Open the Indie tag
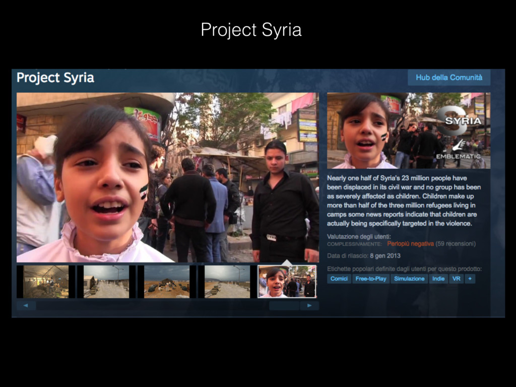This screenshot has width=516, height=387. point(438,279)
